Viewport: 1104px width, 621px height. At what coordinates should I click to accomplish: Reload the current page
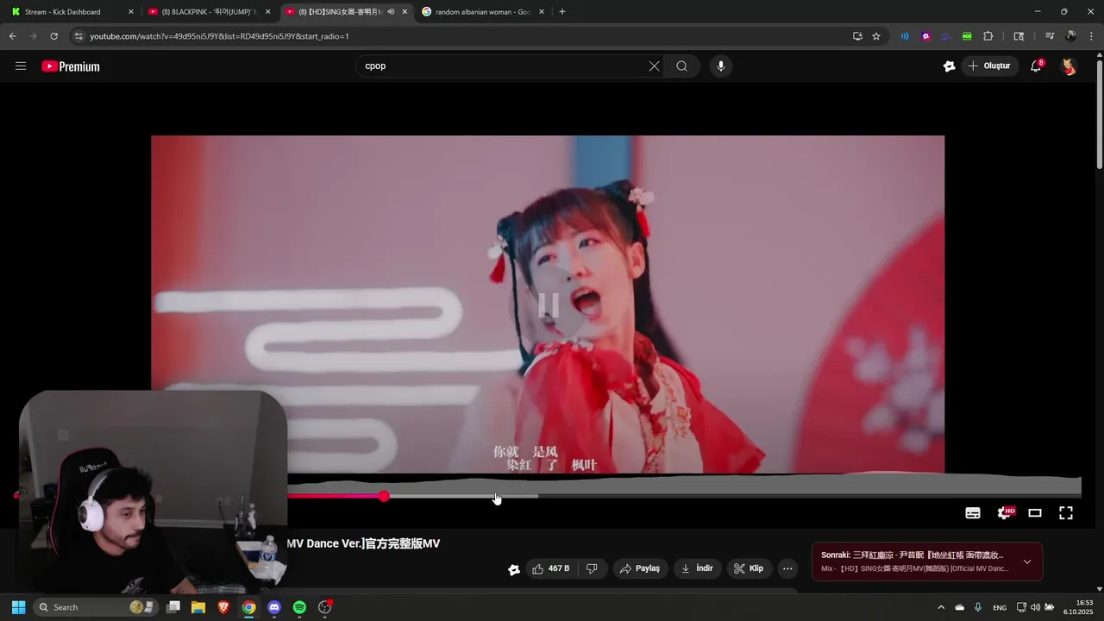tap(53, 36)
